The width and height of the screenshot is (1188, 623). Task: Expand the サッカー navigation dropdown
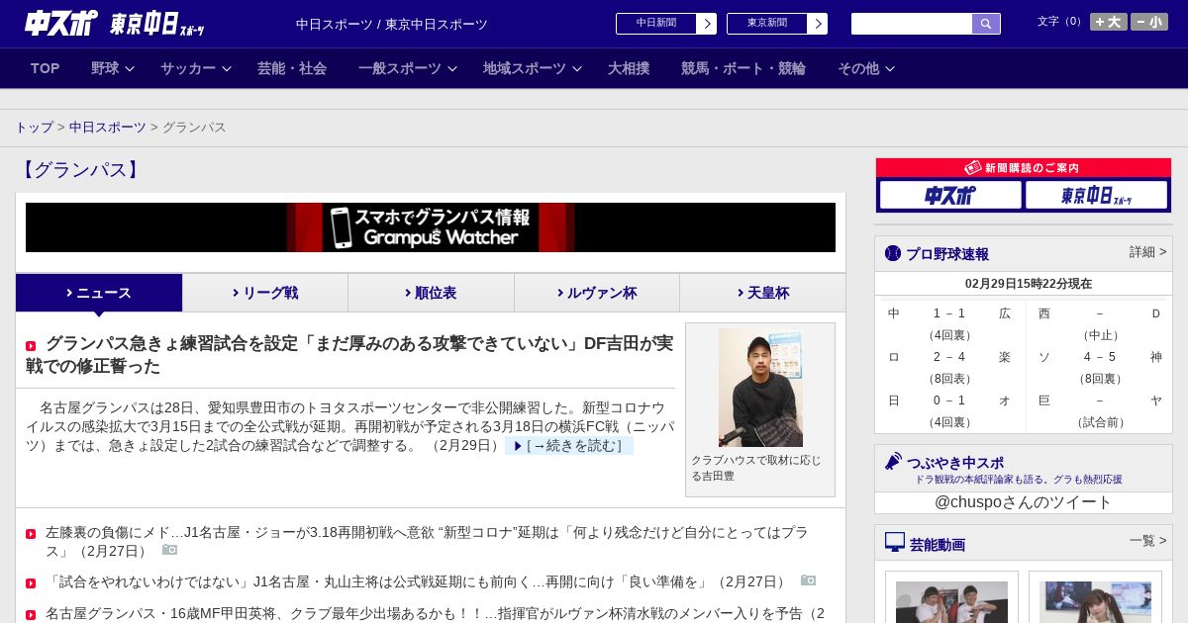(195, 68)
